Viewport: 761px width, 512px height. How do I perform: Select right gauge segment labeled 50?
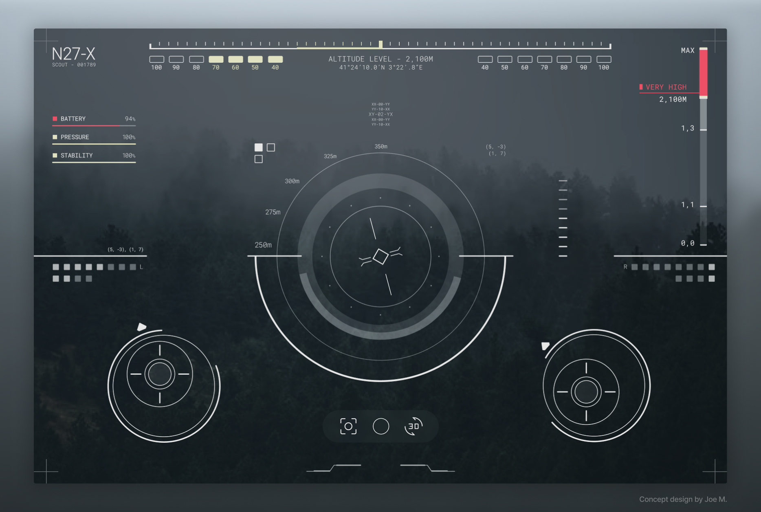click(x=505, y=59)
